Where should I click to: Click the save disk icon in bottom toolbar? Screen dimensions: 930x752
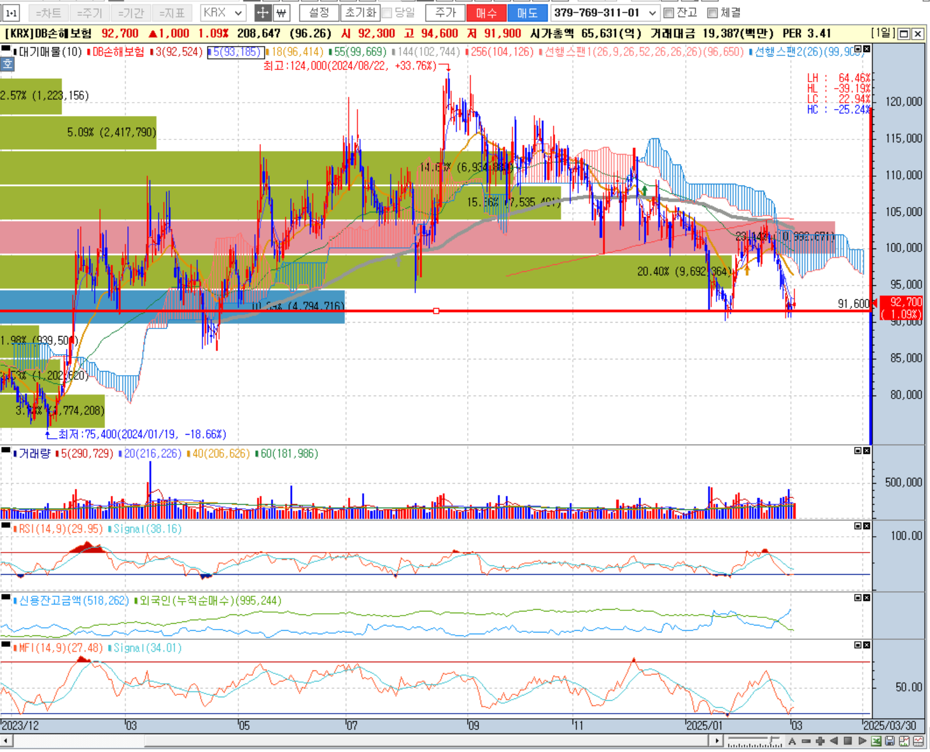pyautogui.click(x=890, y=741)
